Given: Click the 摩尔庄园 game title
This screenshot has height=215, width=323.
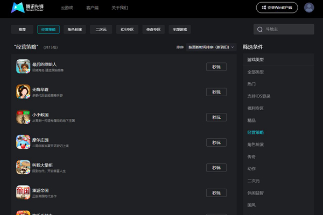Looking at the screenshot, I should (40, 140).
